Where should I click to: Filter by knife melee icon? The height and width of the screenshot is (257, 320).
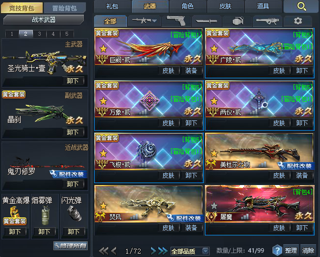[206, 21]
